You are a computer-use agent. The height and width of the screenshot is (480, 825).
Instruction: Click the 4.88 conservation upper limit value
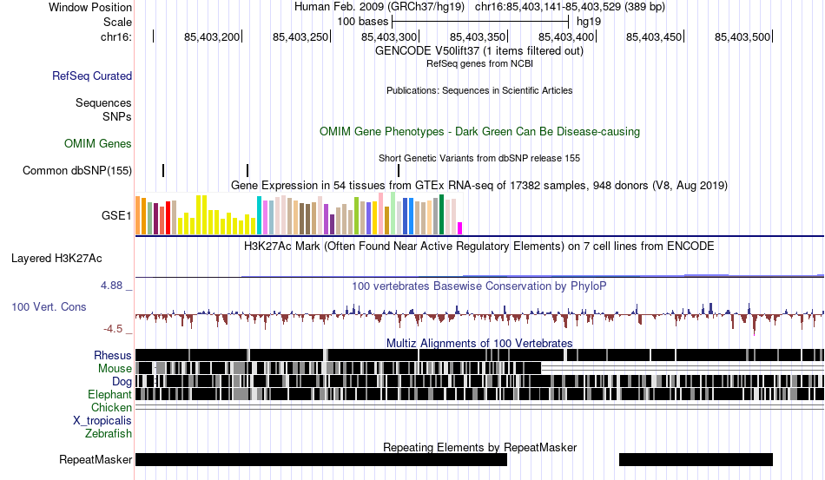coord(111,286)
